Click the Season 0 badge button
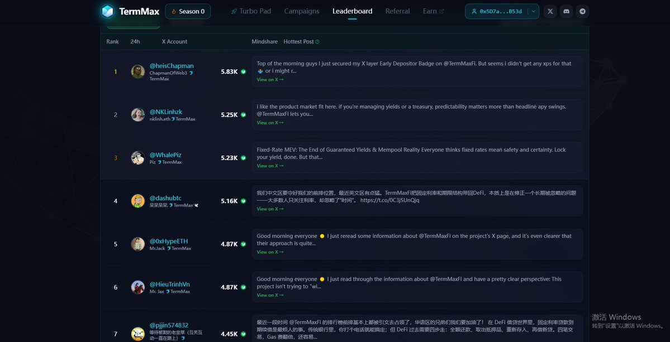 click(188, 11)
